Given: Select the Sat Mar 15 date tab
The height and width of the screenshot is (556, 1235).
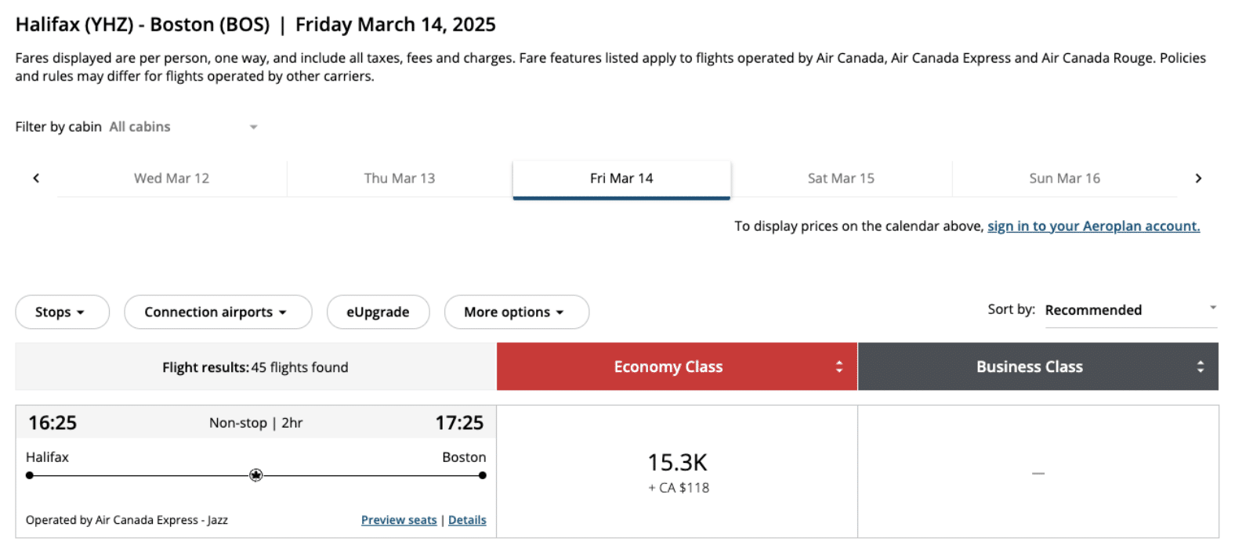Looking at the screenshot, I should point(841,179).
